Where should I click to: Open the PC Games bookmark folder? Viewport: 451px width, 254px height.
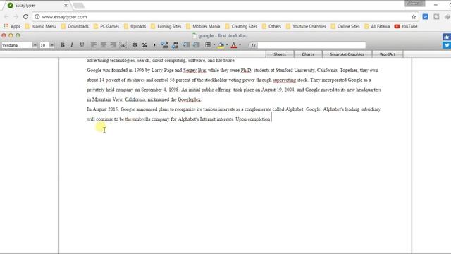point(106,26)
